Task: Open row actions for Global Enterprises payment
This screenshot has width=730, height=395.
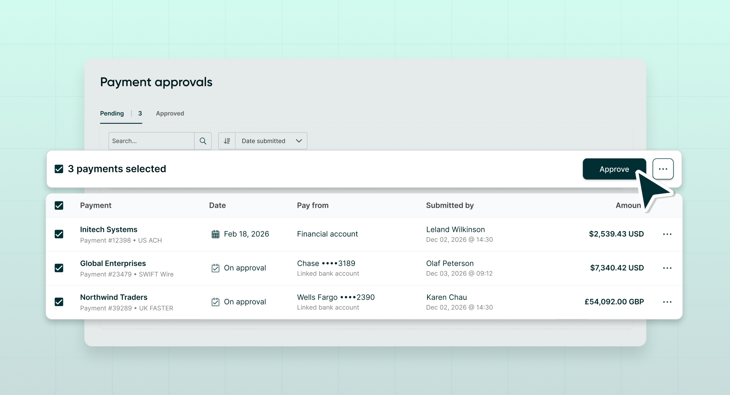Action: 668,268
